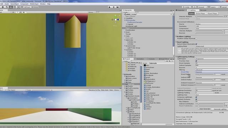Open the Direct Filter dropdown

tap(212, 72)
